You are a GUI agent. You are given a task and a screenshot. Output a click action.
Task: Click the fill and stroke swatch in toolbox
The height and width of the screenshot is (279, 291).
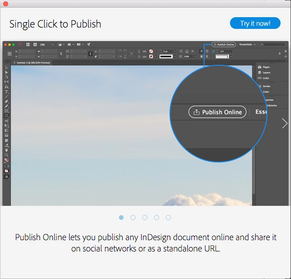coord(6,160)
